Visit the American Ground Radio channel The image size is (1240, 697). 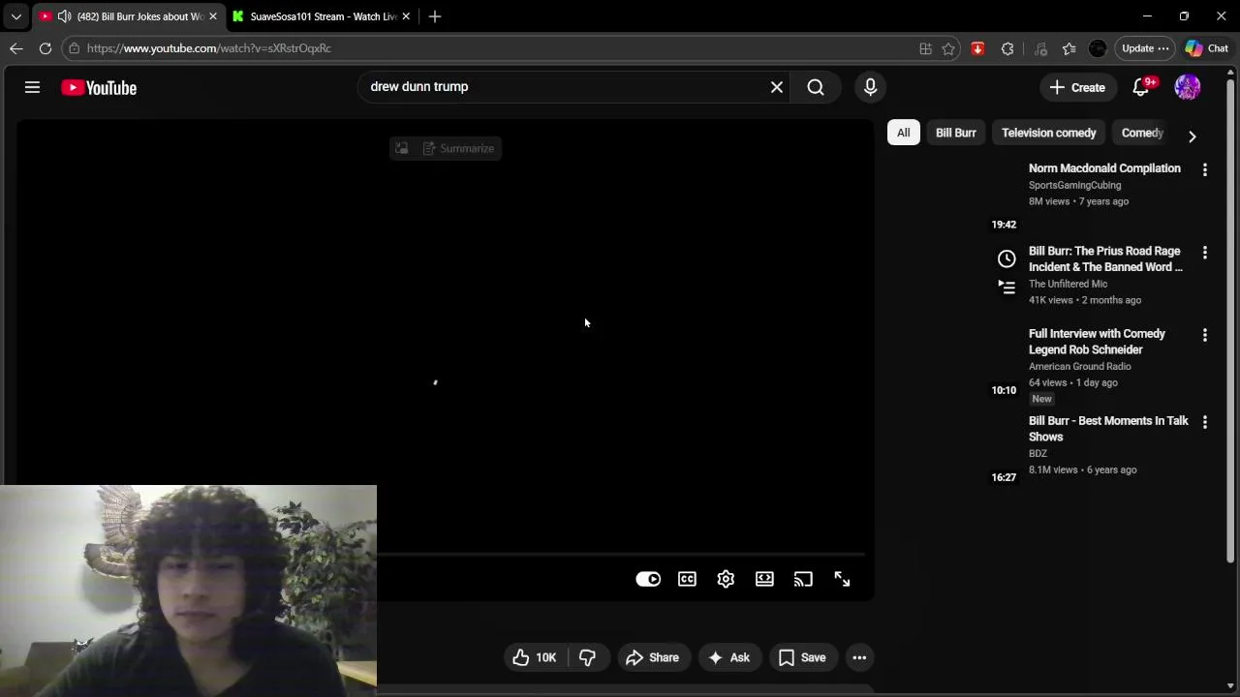[x=1079, y=366]
